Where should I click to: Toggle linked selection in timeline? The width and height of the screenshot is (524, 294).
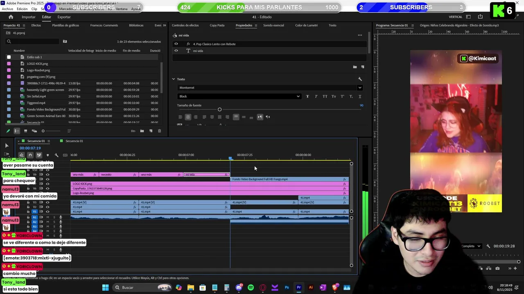pos(39,155)
